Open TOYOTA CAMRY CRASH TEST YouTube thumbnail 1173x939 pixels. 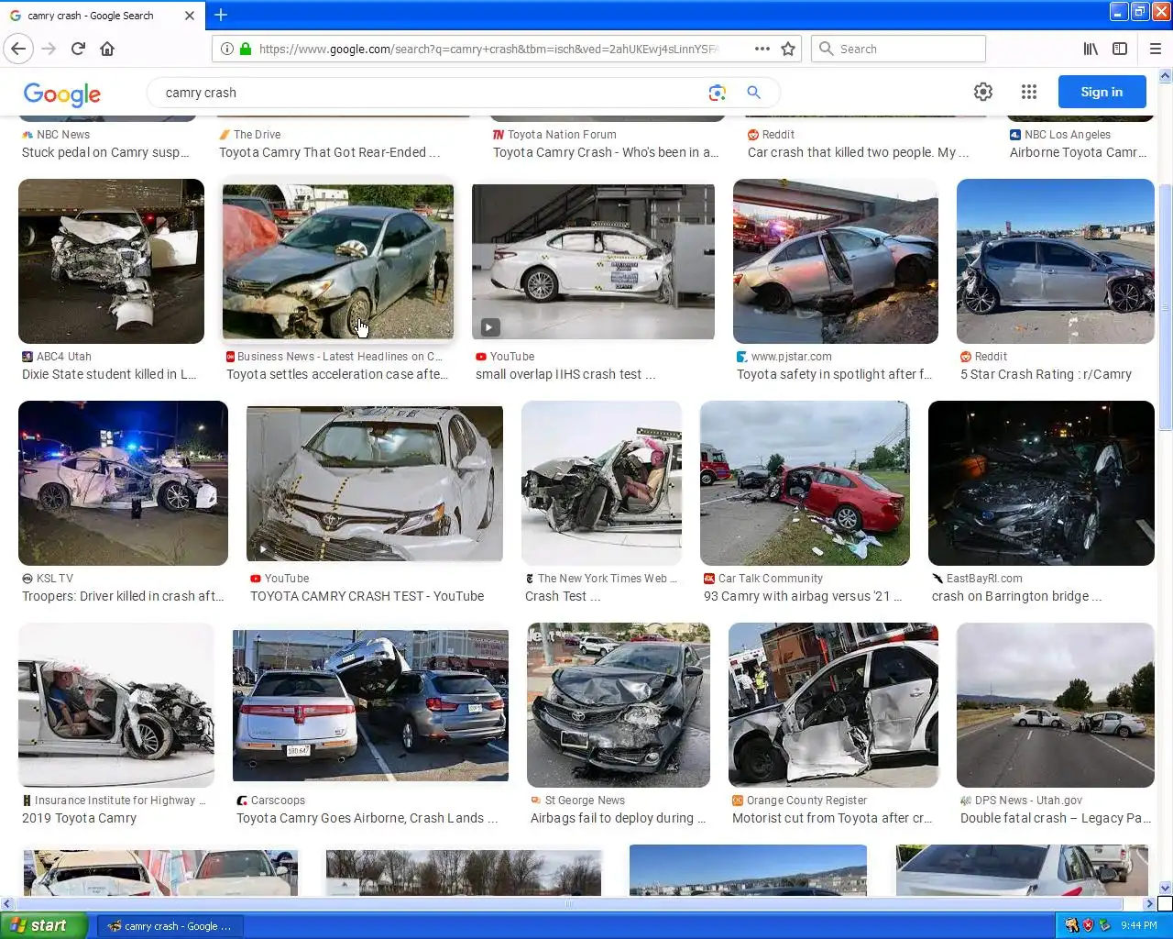click(375, 483)
